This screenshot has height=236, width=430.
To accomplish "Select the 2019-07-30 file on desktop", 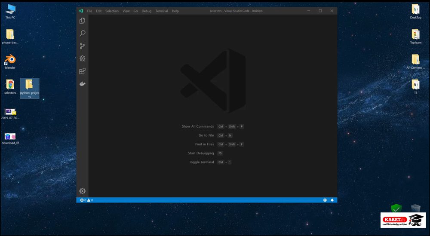I will [x=10, y=114].
